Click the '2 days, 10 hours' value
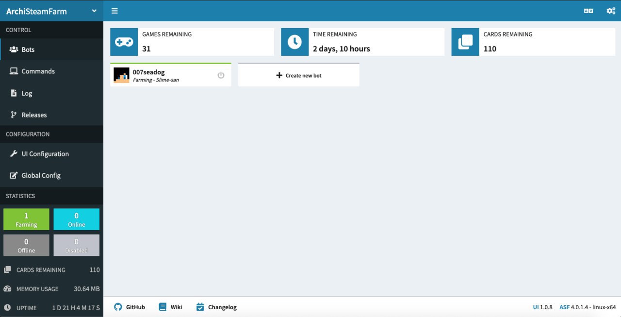The image size is (621, 317). tap(342, 49)
